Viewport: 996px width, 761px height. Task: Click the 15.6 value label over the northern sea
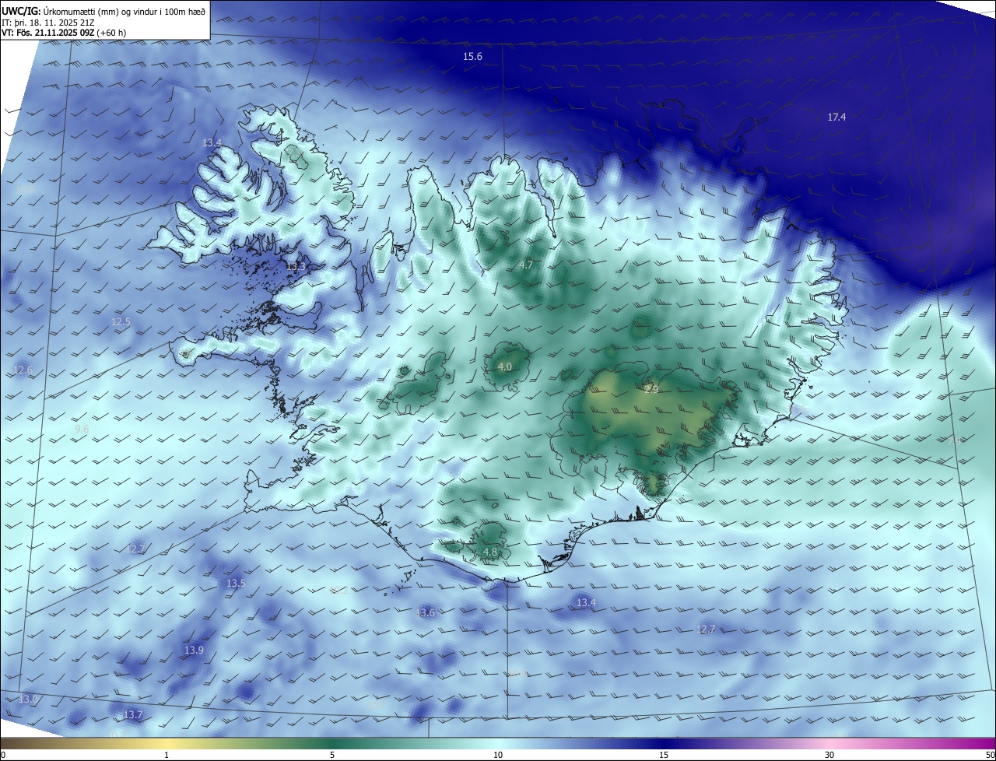coord(472,56)
